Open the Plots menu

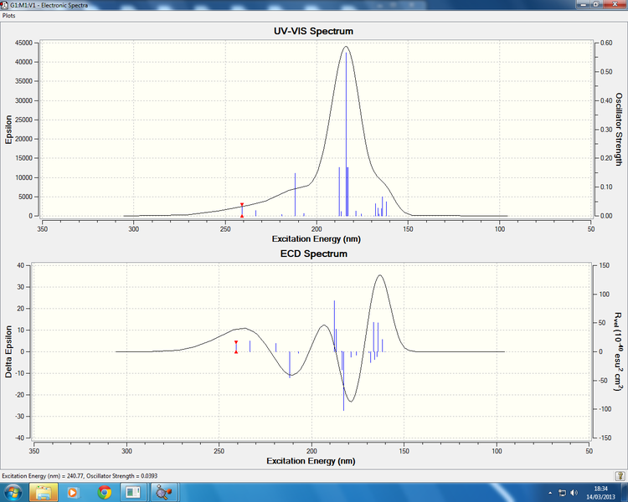coord(9,16)
